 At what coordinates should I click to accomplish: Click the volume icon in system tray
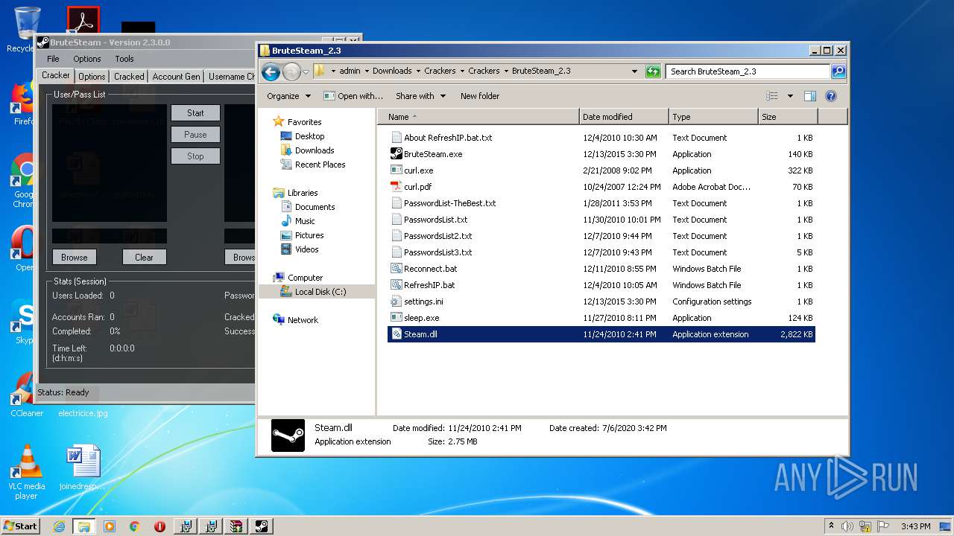[x=847, y=526]
